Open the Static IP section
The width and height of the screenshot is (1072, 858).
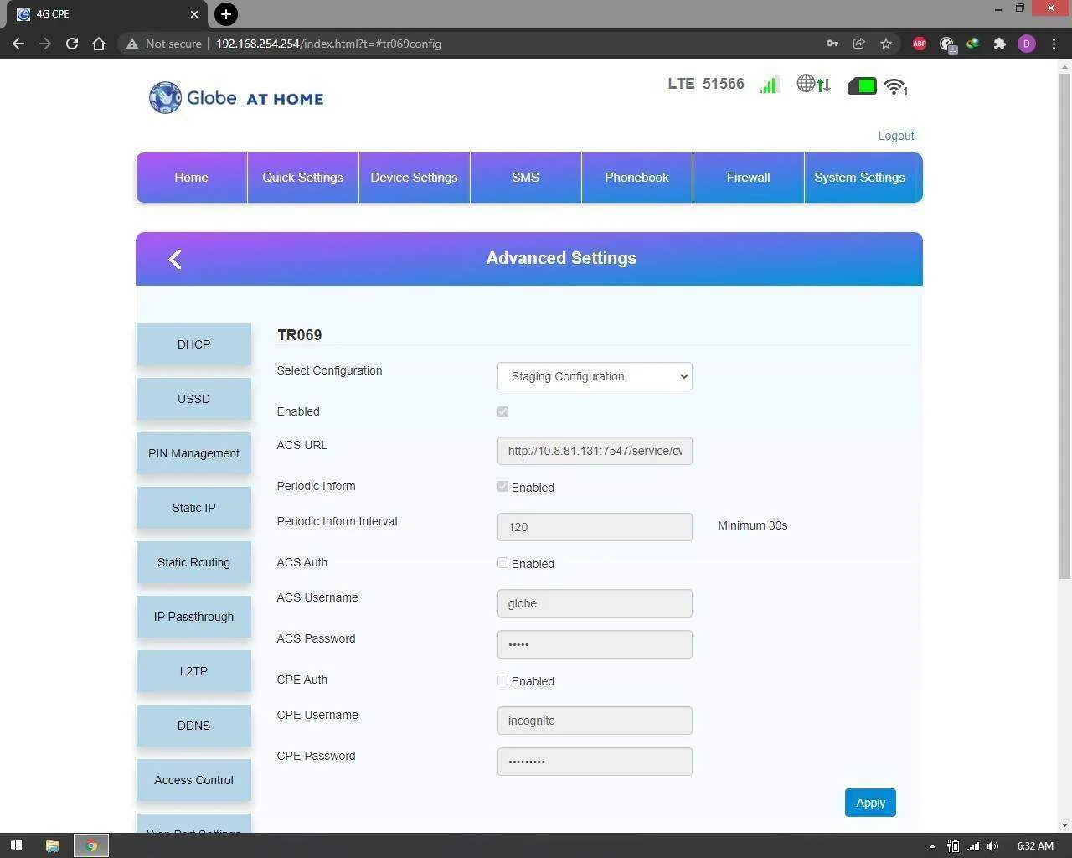point(193,508)
